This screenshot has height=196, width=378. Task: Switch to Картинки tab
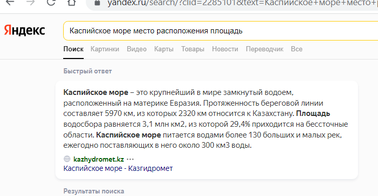105,49
